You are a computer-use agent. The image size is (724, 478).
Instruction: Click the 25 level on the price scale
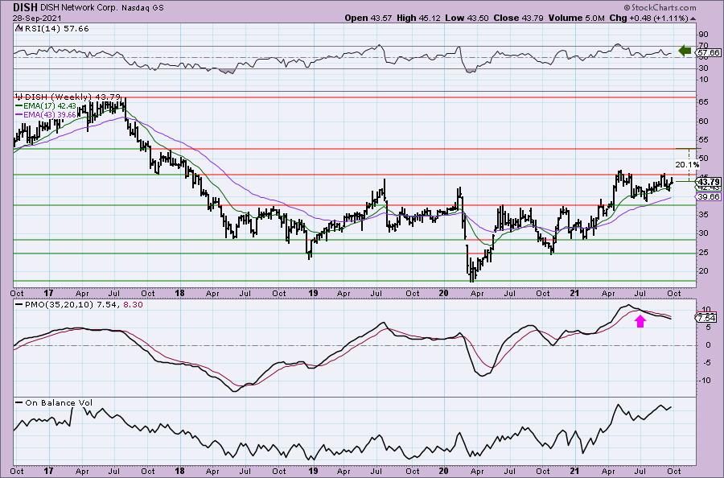(703, 252)
